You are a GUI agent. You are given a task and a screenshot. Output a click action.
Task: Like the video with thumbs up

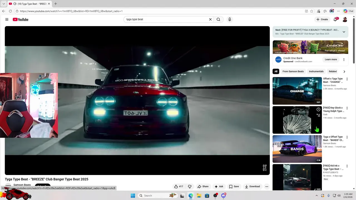pos(178,186)
